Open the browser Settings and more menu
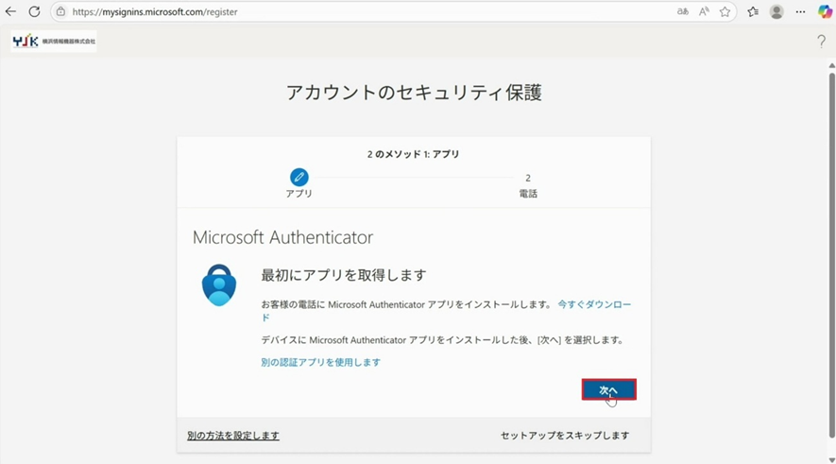 [x=800, y=12]
